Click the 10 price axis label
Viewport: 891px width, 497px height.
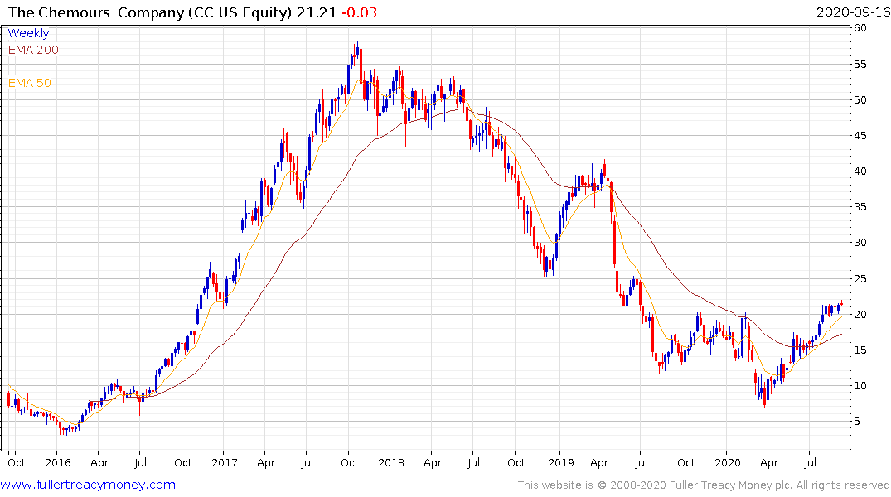pyautogui.click(x=860, y=386)
